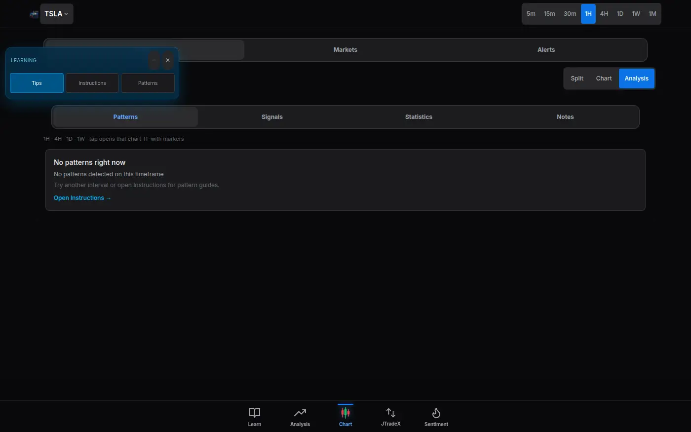Select Instructions in the Learning panel
Image resolution: width=691 pixels, height=432 pixels.
(92, 83)
